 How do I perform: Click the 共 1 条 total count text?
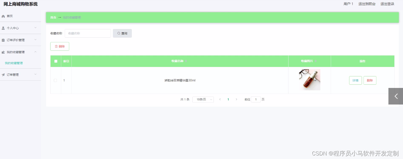pyautogui.click(x=185, y=99)
